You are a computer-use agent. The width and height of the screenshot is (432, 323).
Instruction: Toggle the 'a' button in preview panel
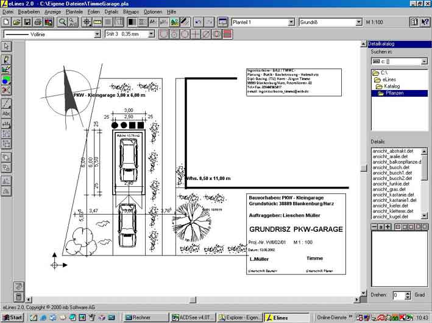coord(380,227)
